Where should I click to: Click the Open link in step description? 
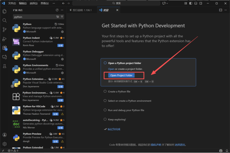coord(111,69)
